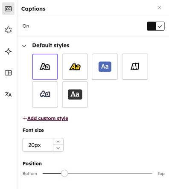Click the Add custom style link

click(48, 118)
